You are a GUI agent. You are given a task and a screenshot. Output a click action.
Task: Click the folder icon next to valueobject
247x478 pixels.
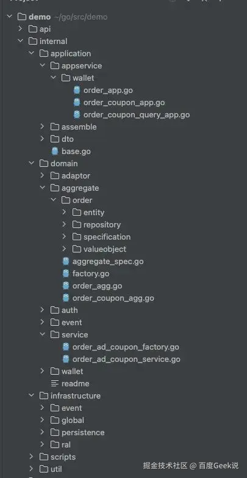[77, 249]
